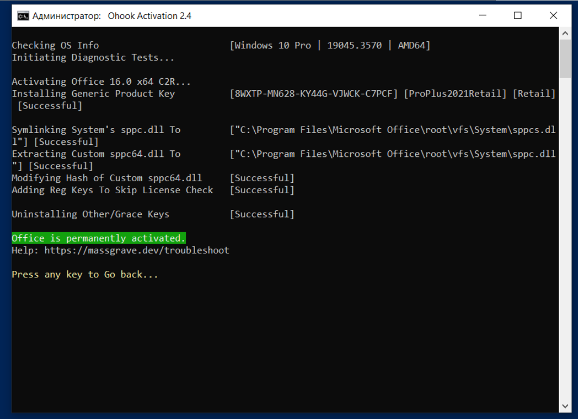The image size is (578, 419).
Task: Click the "Press any key to Go back" prompt
Action: (x=85, y=275)
